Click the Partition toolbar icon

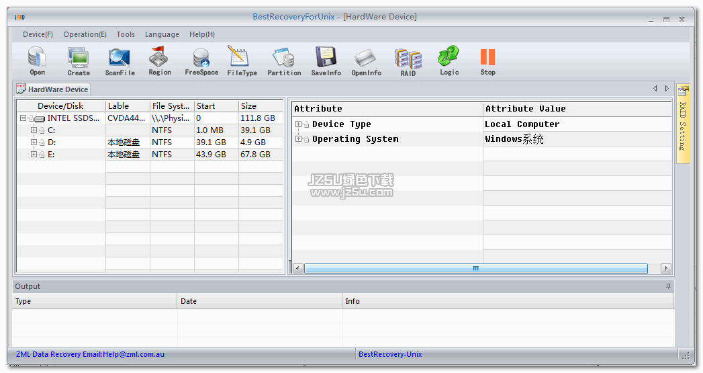[x=284, y=57]
